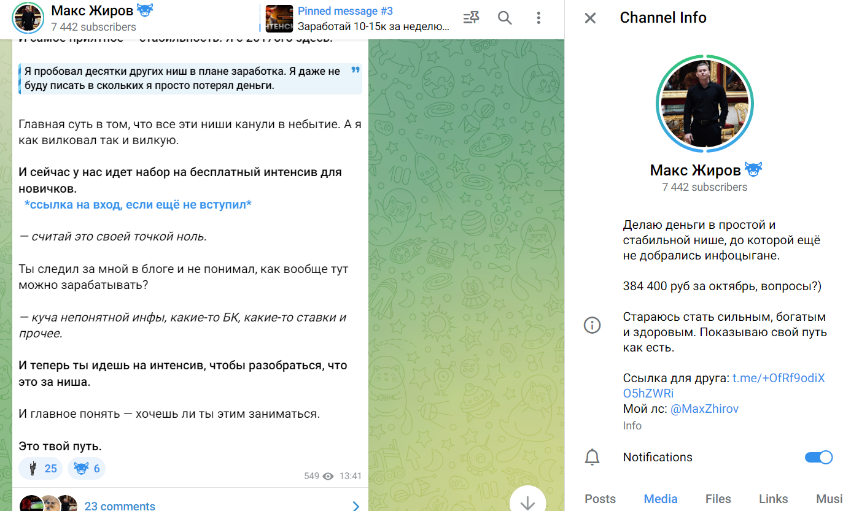The width and height of the screenshot is (843, 511).
Task: Open the pinned messages list icon
Action: pos(471,18)
